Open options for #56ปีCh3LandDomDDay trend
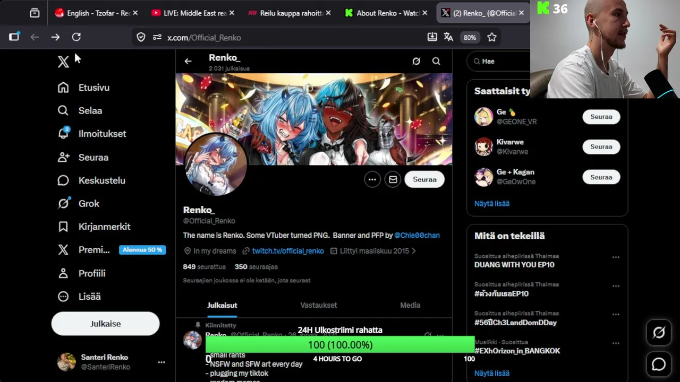 (616, 315)
